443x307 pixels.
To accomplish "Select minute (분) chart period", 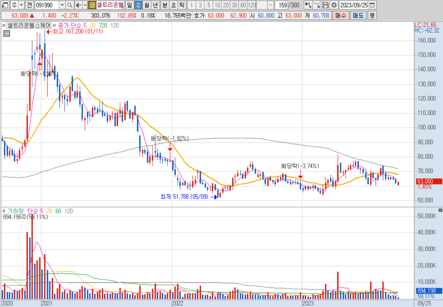I will (165, 5).
